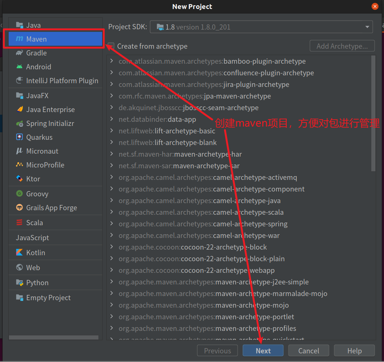
Task: Enable Create from archetype checkbox
Action: point(111,46)
